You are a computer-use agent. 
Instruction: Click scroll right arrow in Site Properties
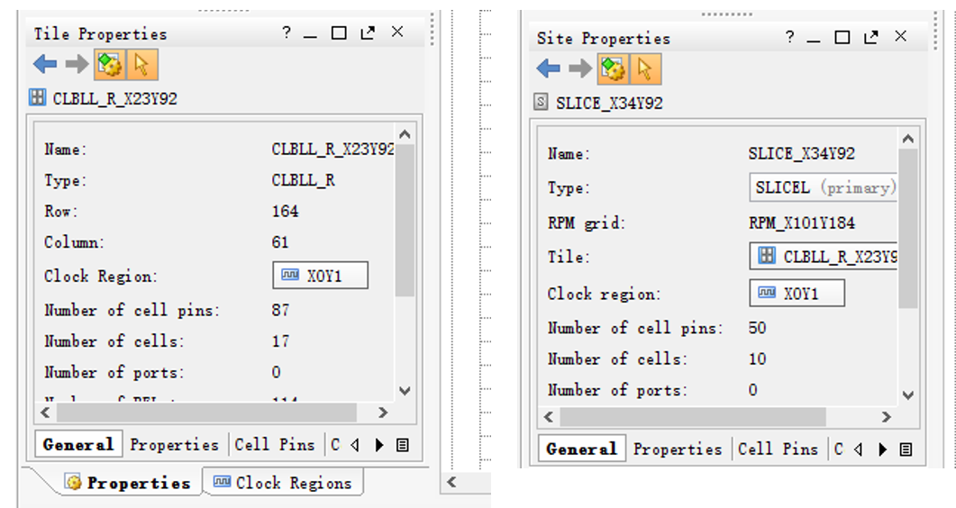(886, 417)
